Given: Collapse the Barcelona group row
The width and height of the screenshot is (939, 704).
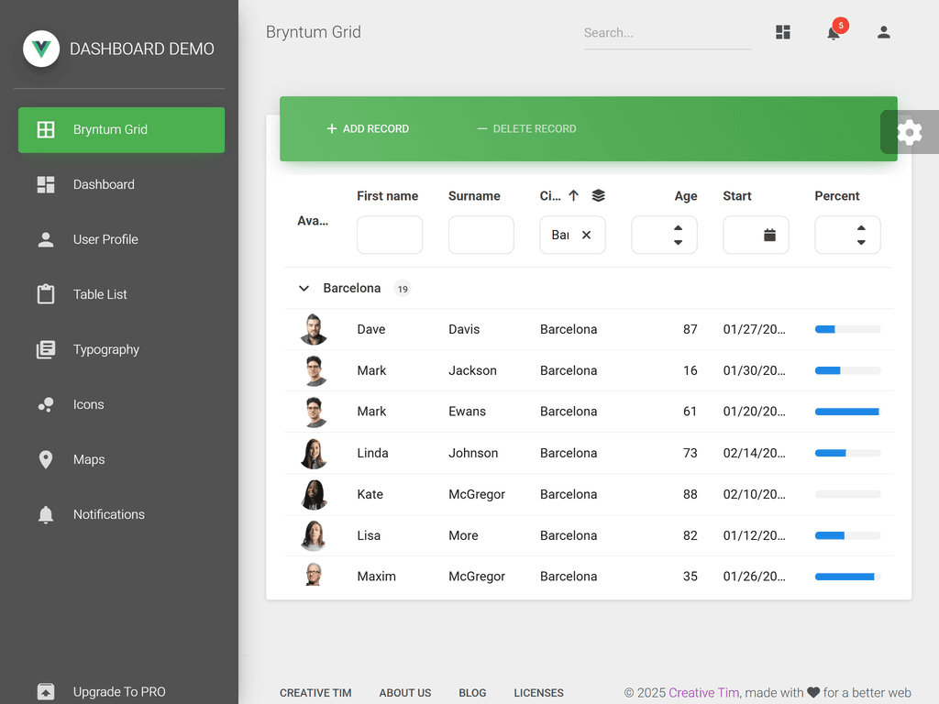Looking at the screenshot, I should coord(304,288).
